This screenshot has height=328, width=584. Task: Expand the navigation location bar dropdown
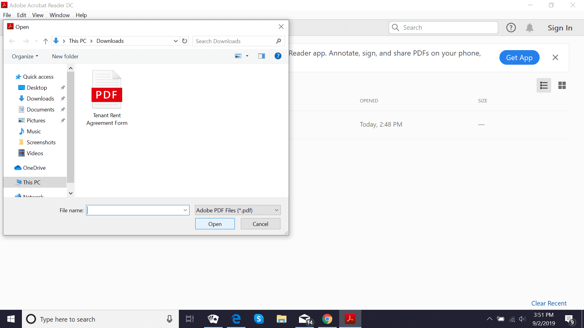176,41
